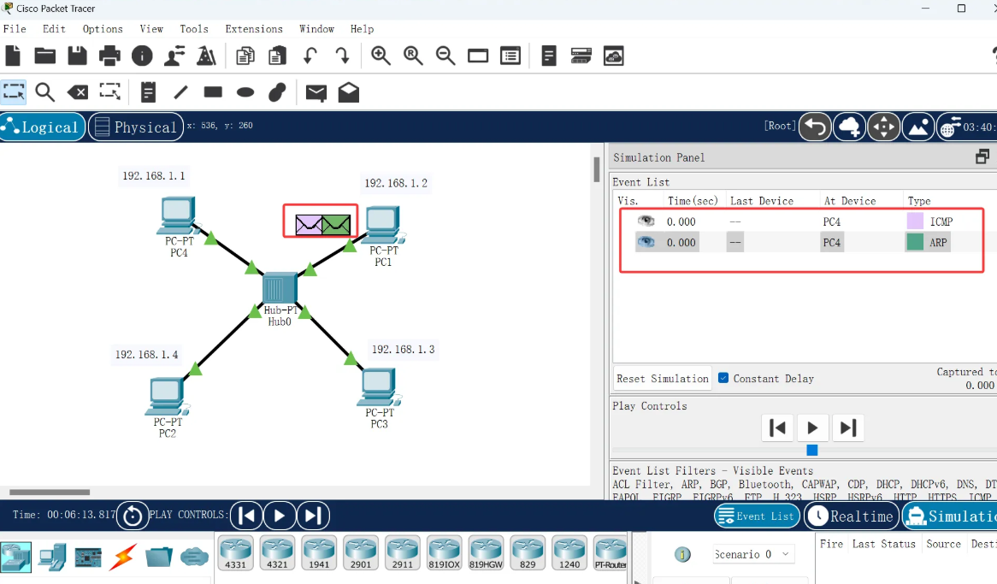Undo the last action
The height and width of the screenshot is (584, 997).
click(x=310, y=56)
